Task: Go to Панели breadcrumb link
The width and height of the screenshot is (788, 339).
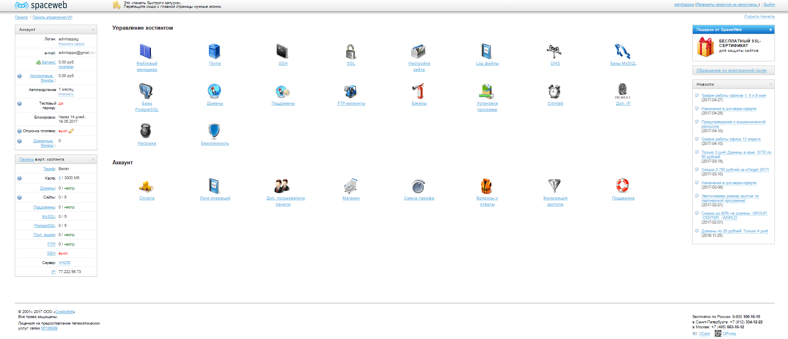Action: tap(21, 17)
